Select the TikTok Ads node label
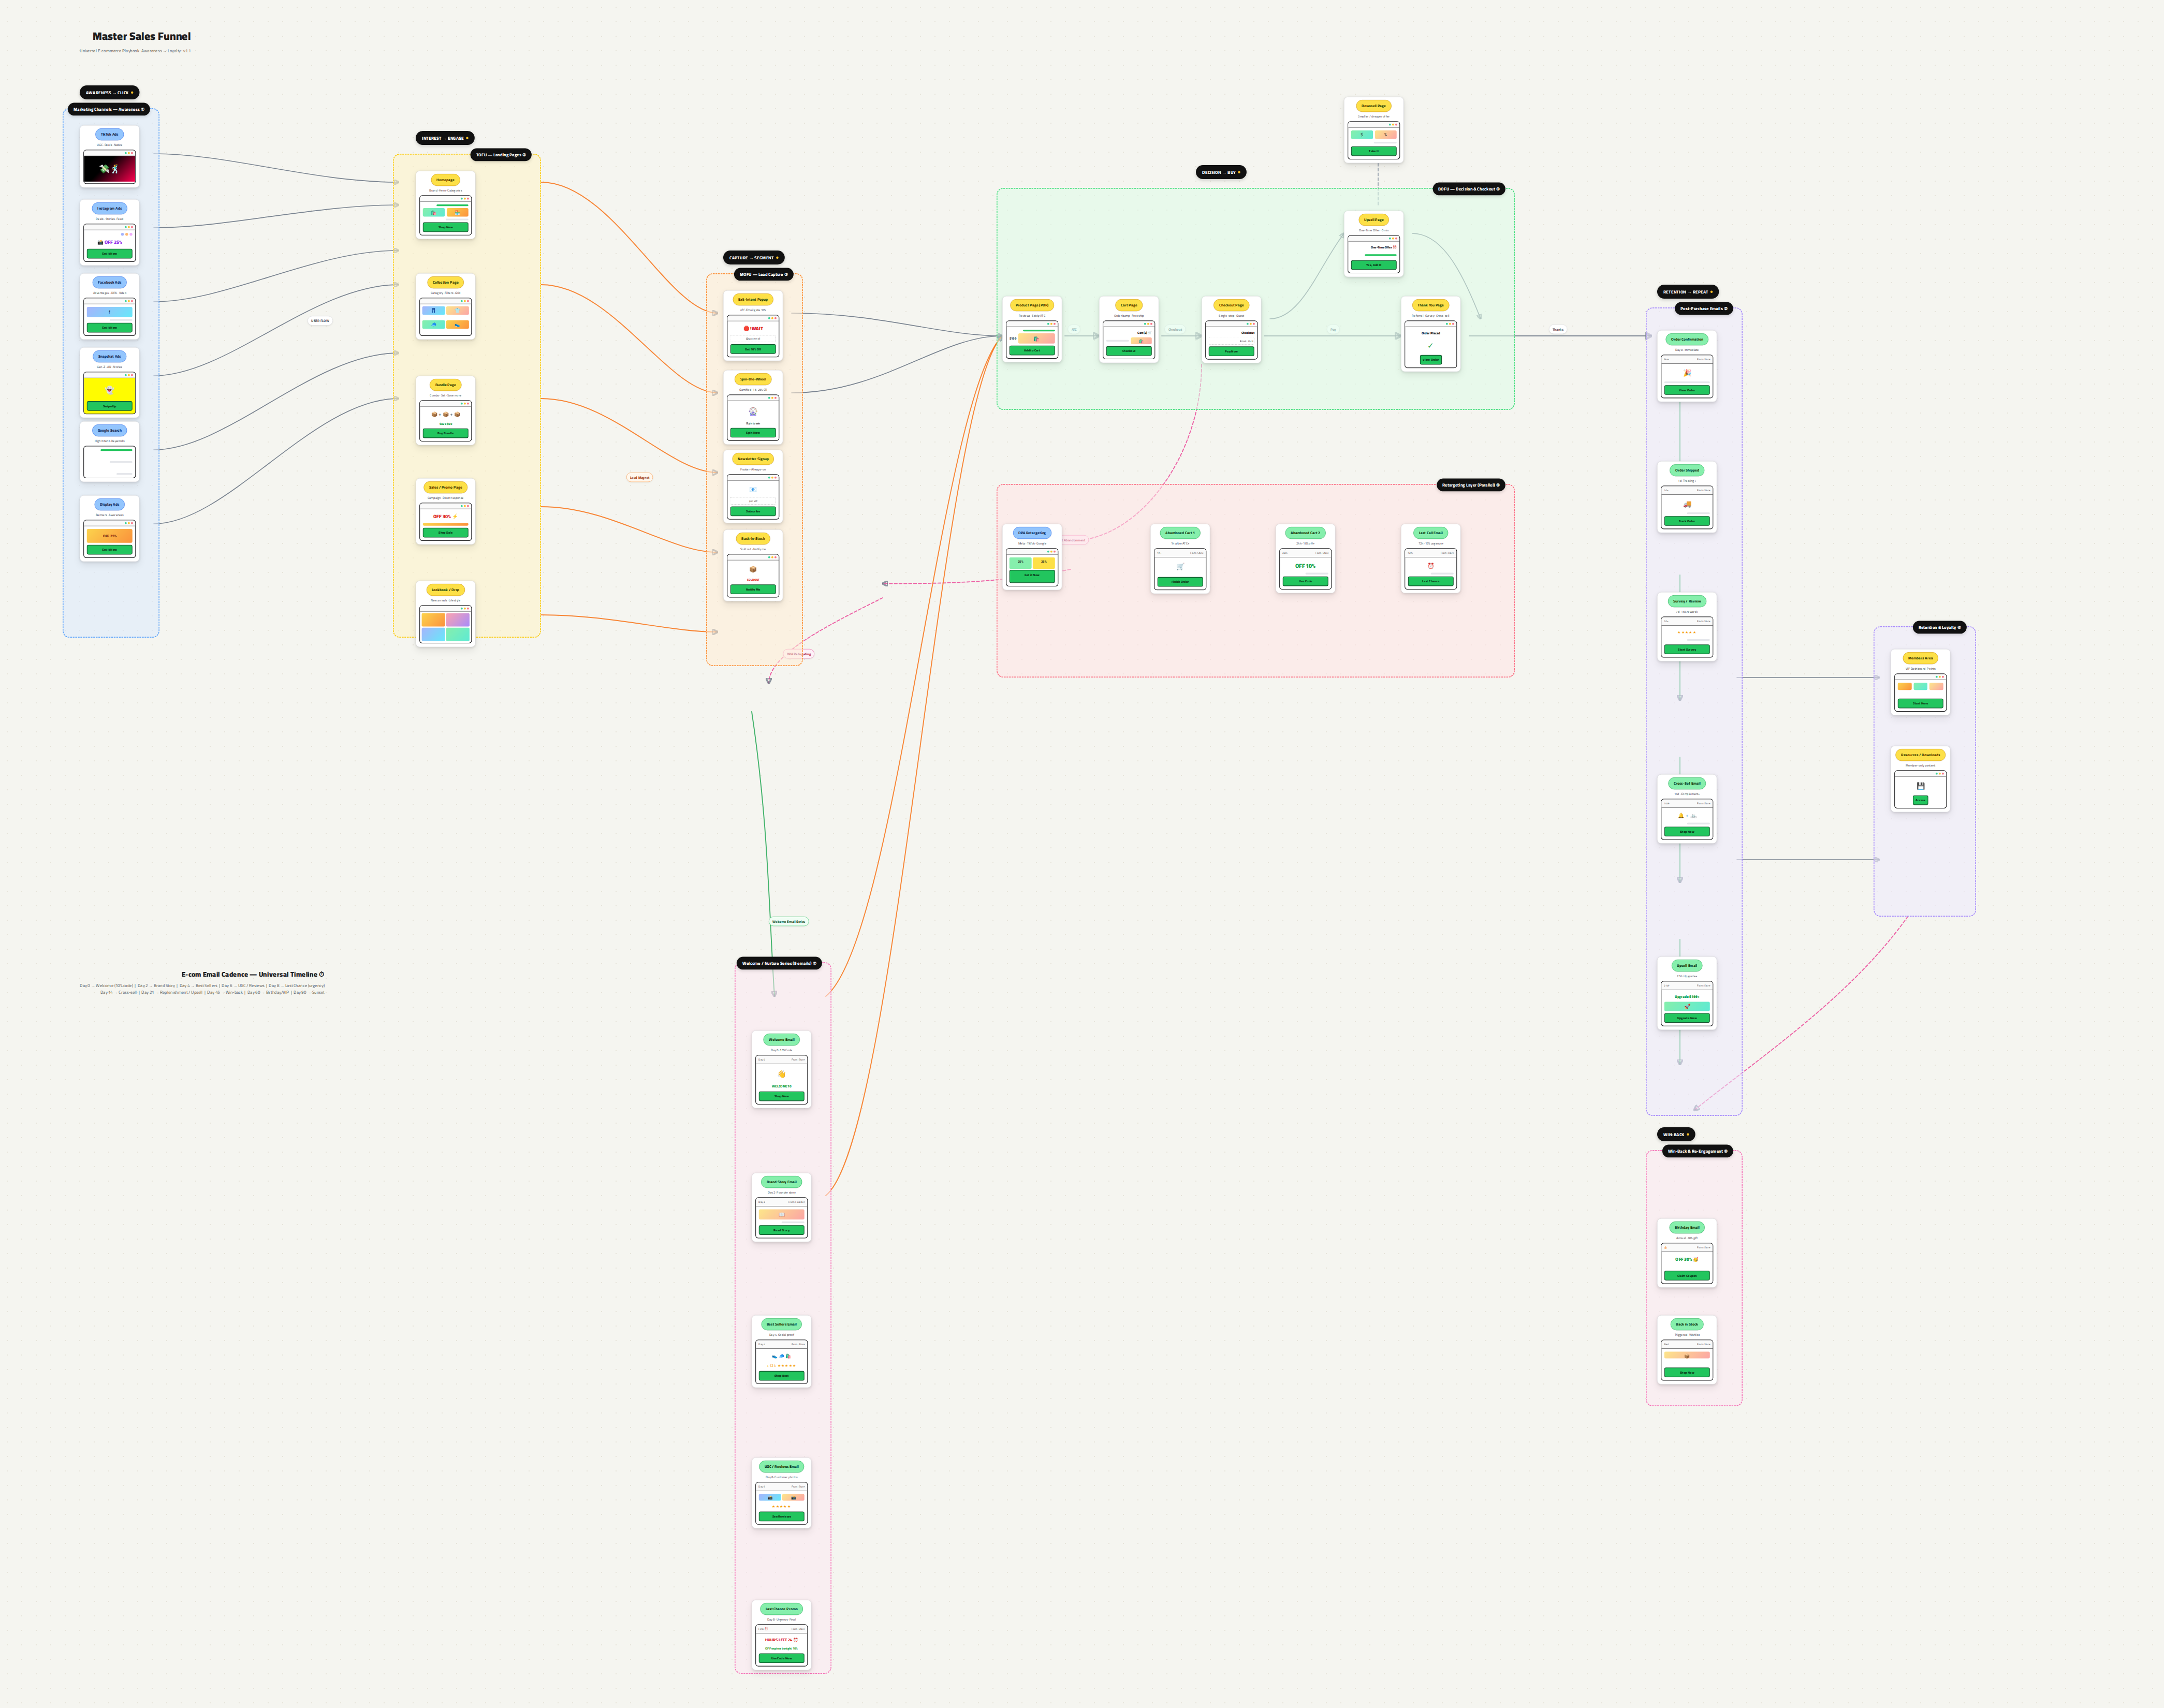The image size is (2164, 1708). click(109, 134)
